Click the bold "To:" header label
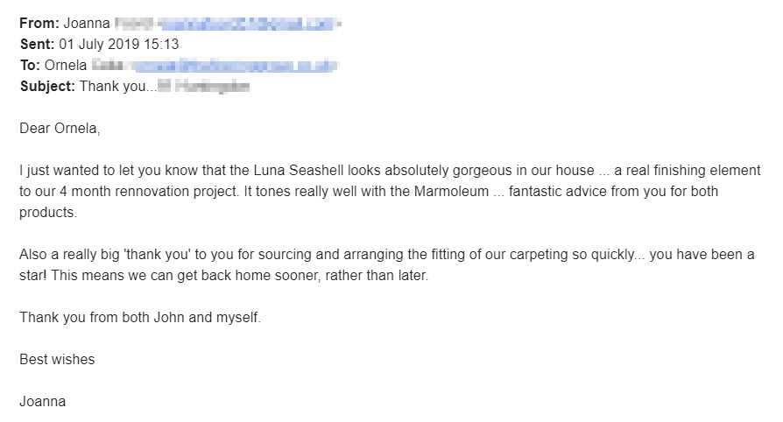Viewport: 783px width, 422px height. click(31, 66)
